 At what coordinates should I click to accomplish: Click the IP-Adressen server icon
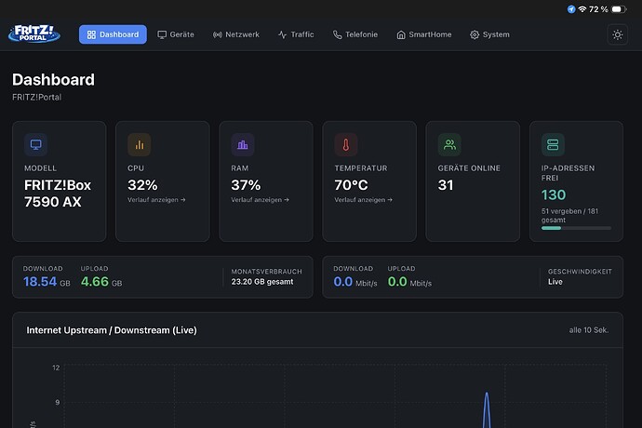553,144
